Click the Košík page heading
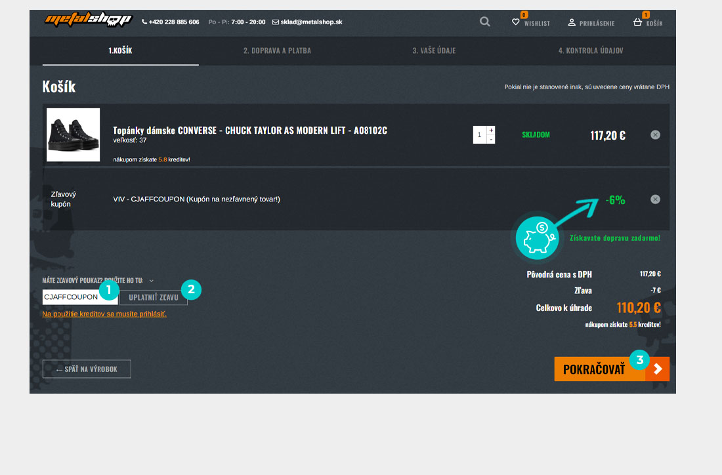 (x=59, y=87)
